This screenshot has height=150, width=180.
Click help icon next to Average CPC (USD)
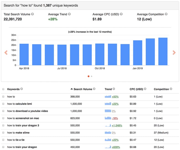[121, 14]
